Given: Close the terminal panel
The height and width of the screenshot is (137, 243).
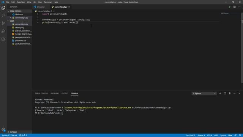Looking at the screenshot, I should point(239,93).
